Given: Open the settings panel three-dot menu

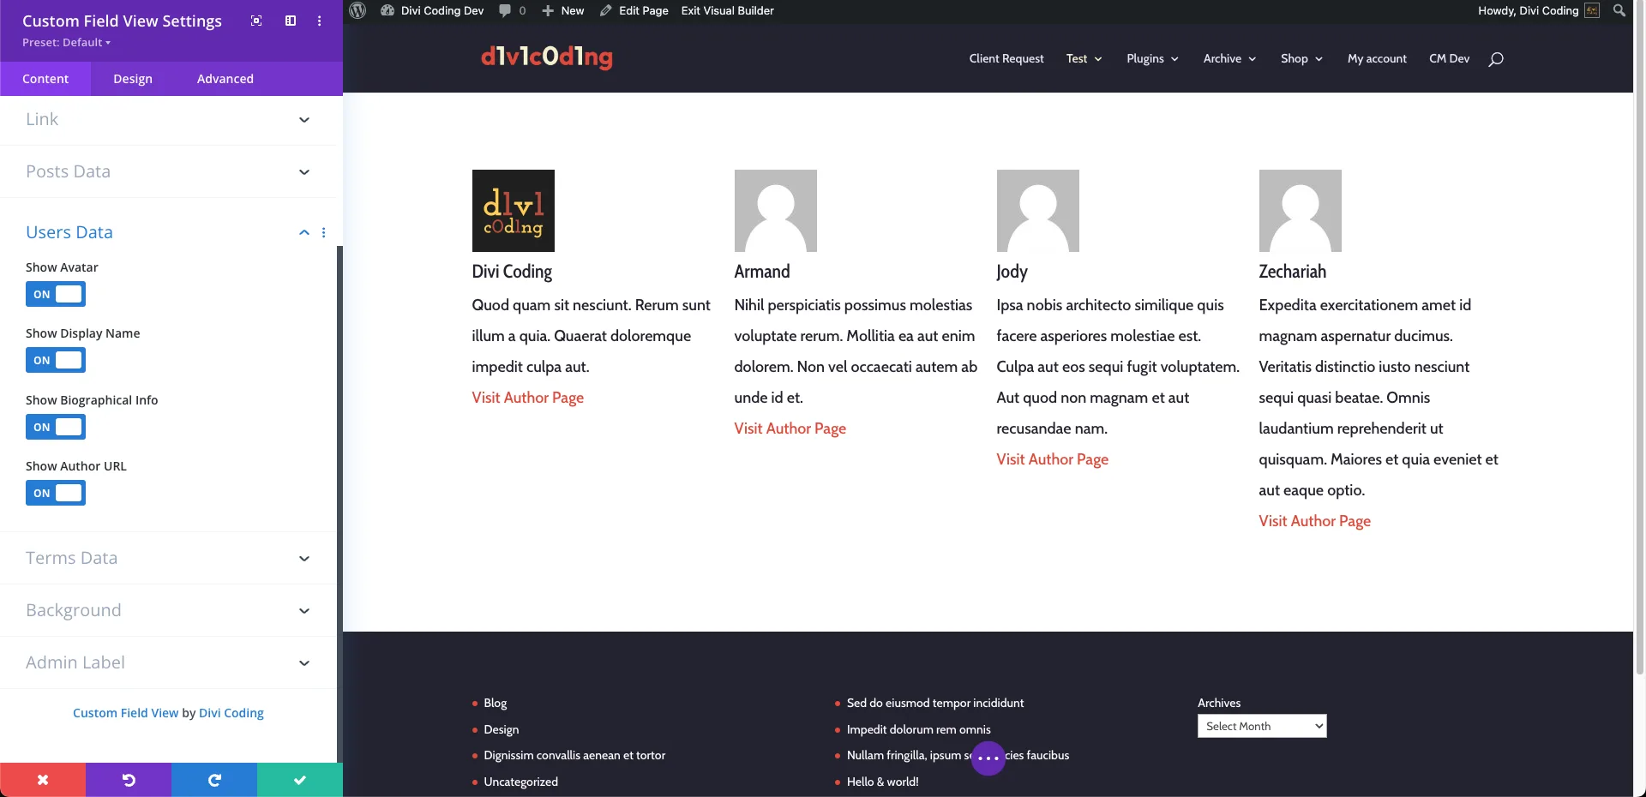Looking at the screenshot, I should pos(320,21).
